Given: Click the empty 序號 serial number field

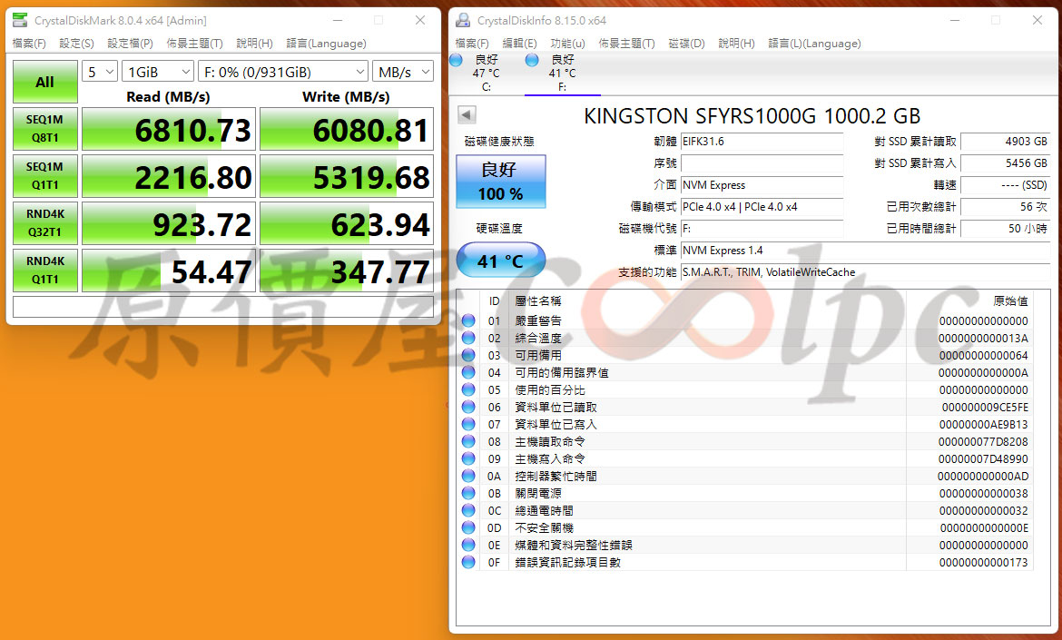Looking at the screenshot, I should point(762,163).
